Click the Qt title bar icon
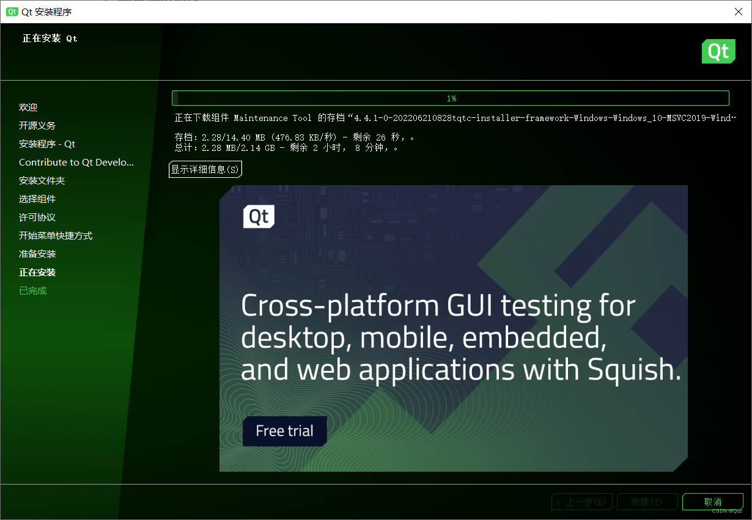 (x=12, y=11)
